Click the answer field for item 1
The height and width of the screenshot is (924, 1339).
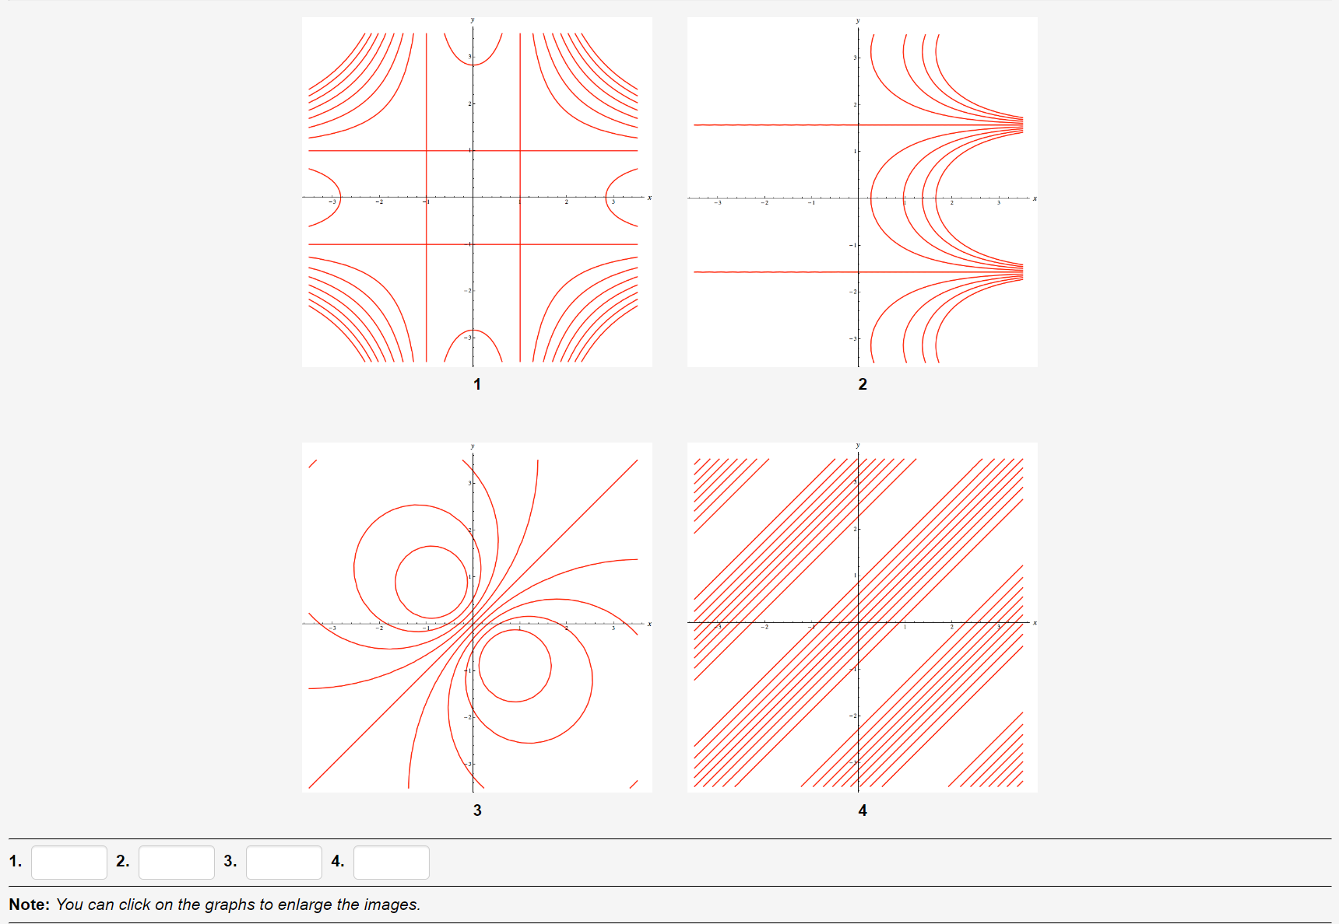click(69, 863)
